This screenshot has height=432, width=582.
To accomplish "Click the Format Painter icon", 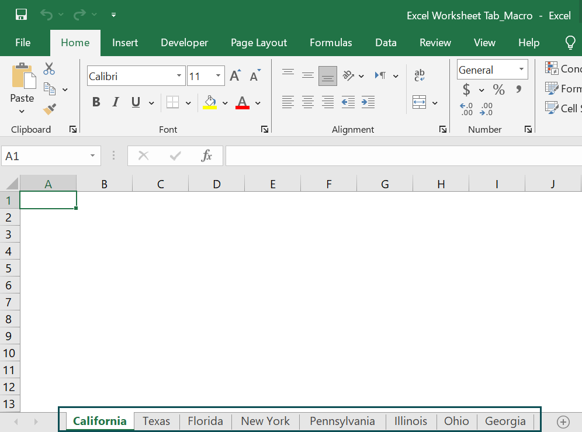I will click(x=50, y=109).
